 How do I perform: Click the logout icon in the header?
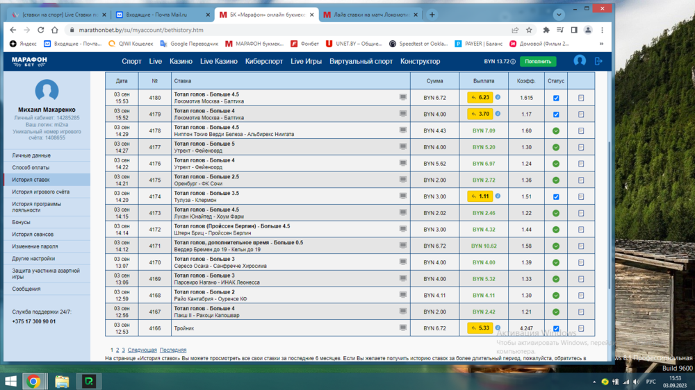pos(598,61)
